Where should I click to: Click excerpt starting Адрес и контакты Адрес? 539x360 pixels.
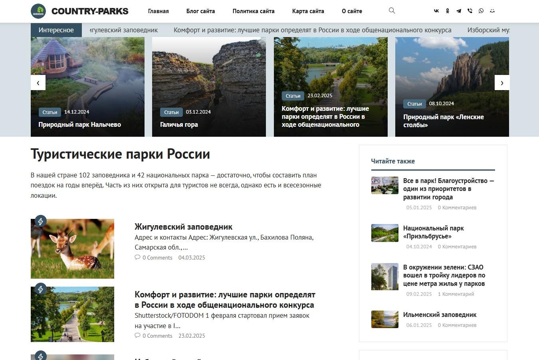224,242
